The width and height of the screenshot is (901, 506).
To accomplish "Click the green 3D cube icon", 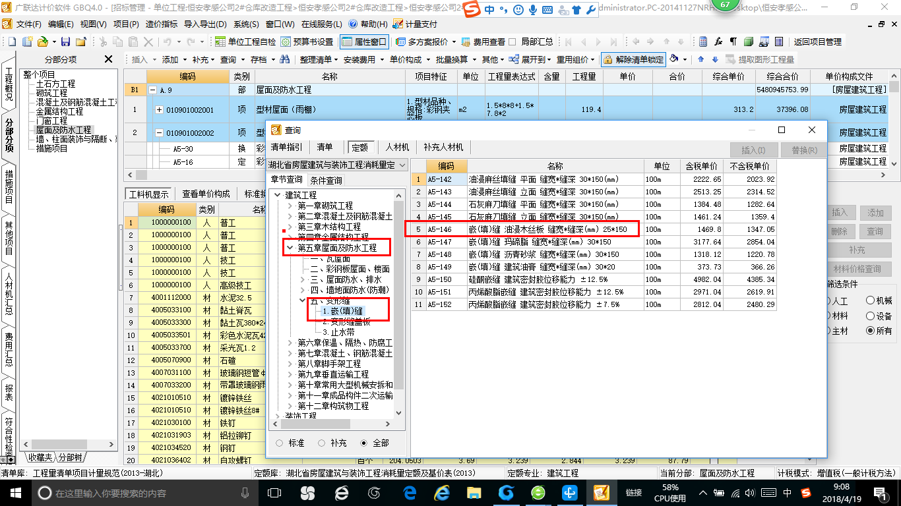I will click(x=749, y=42).
